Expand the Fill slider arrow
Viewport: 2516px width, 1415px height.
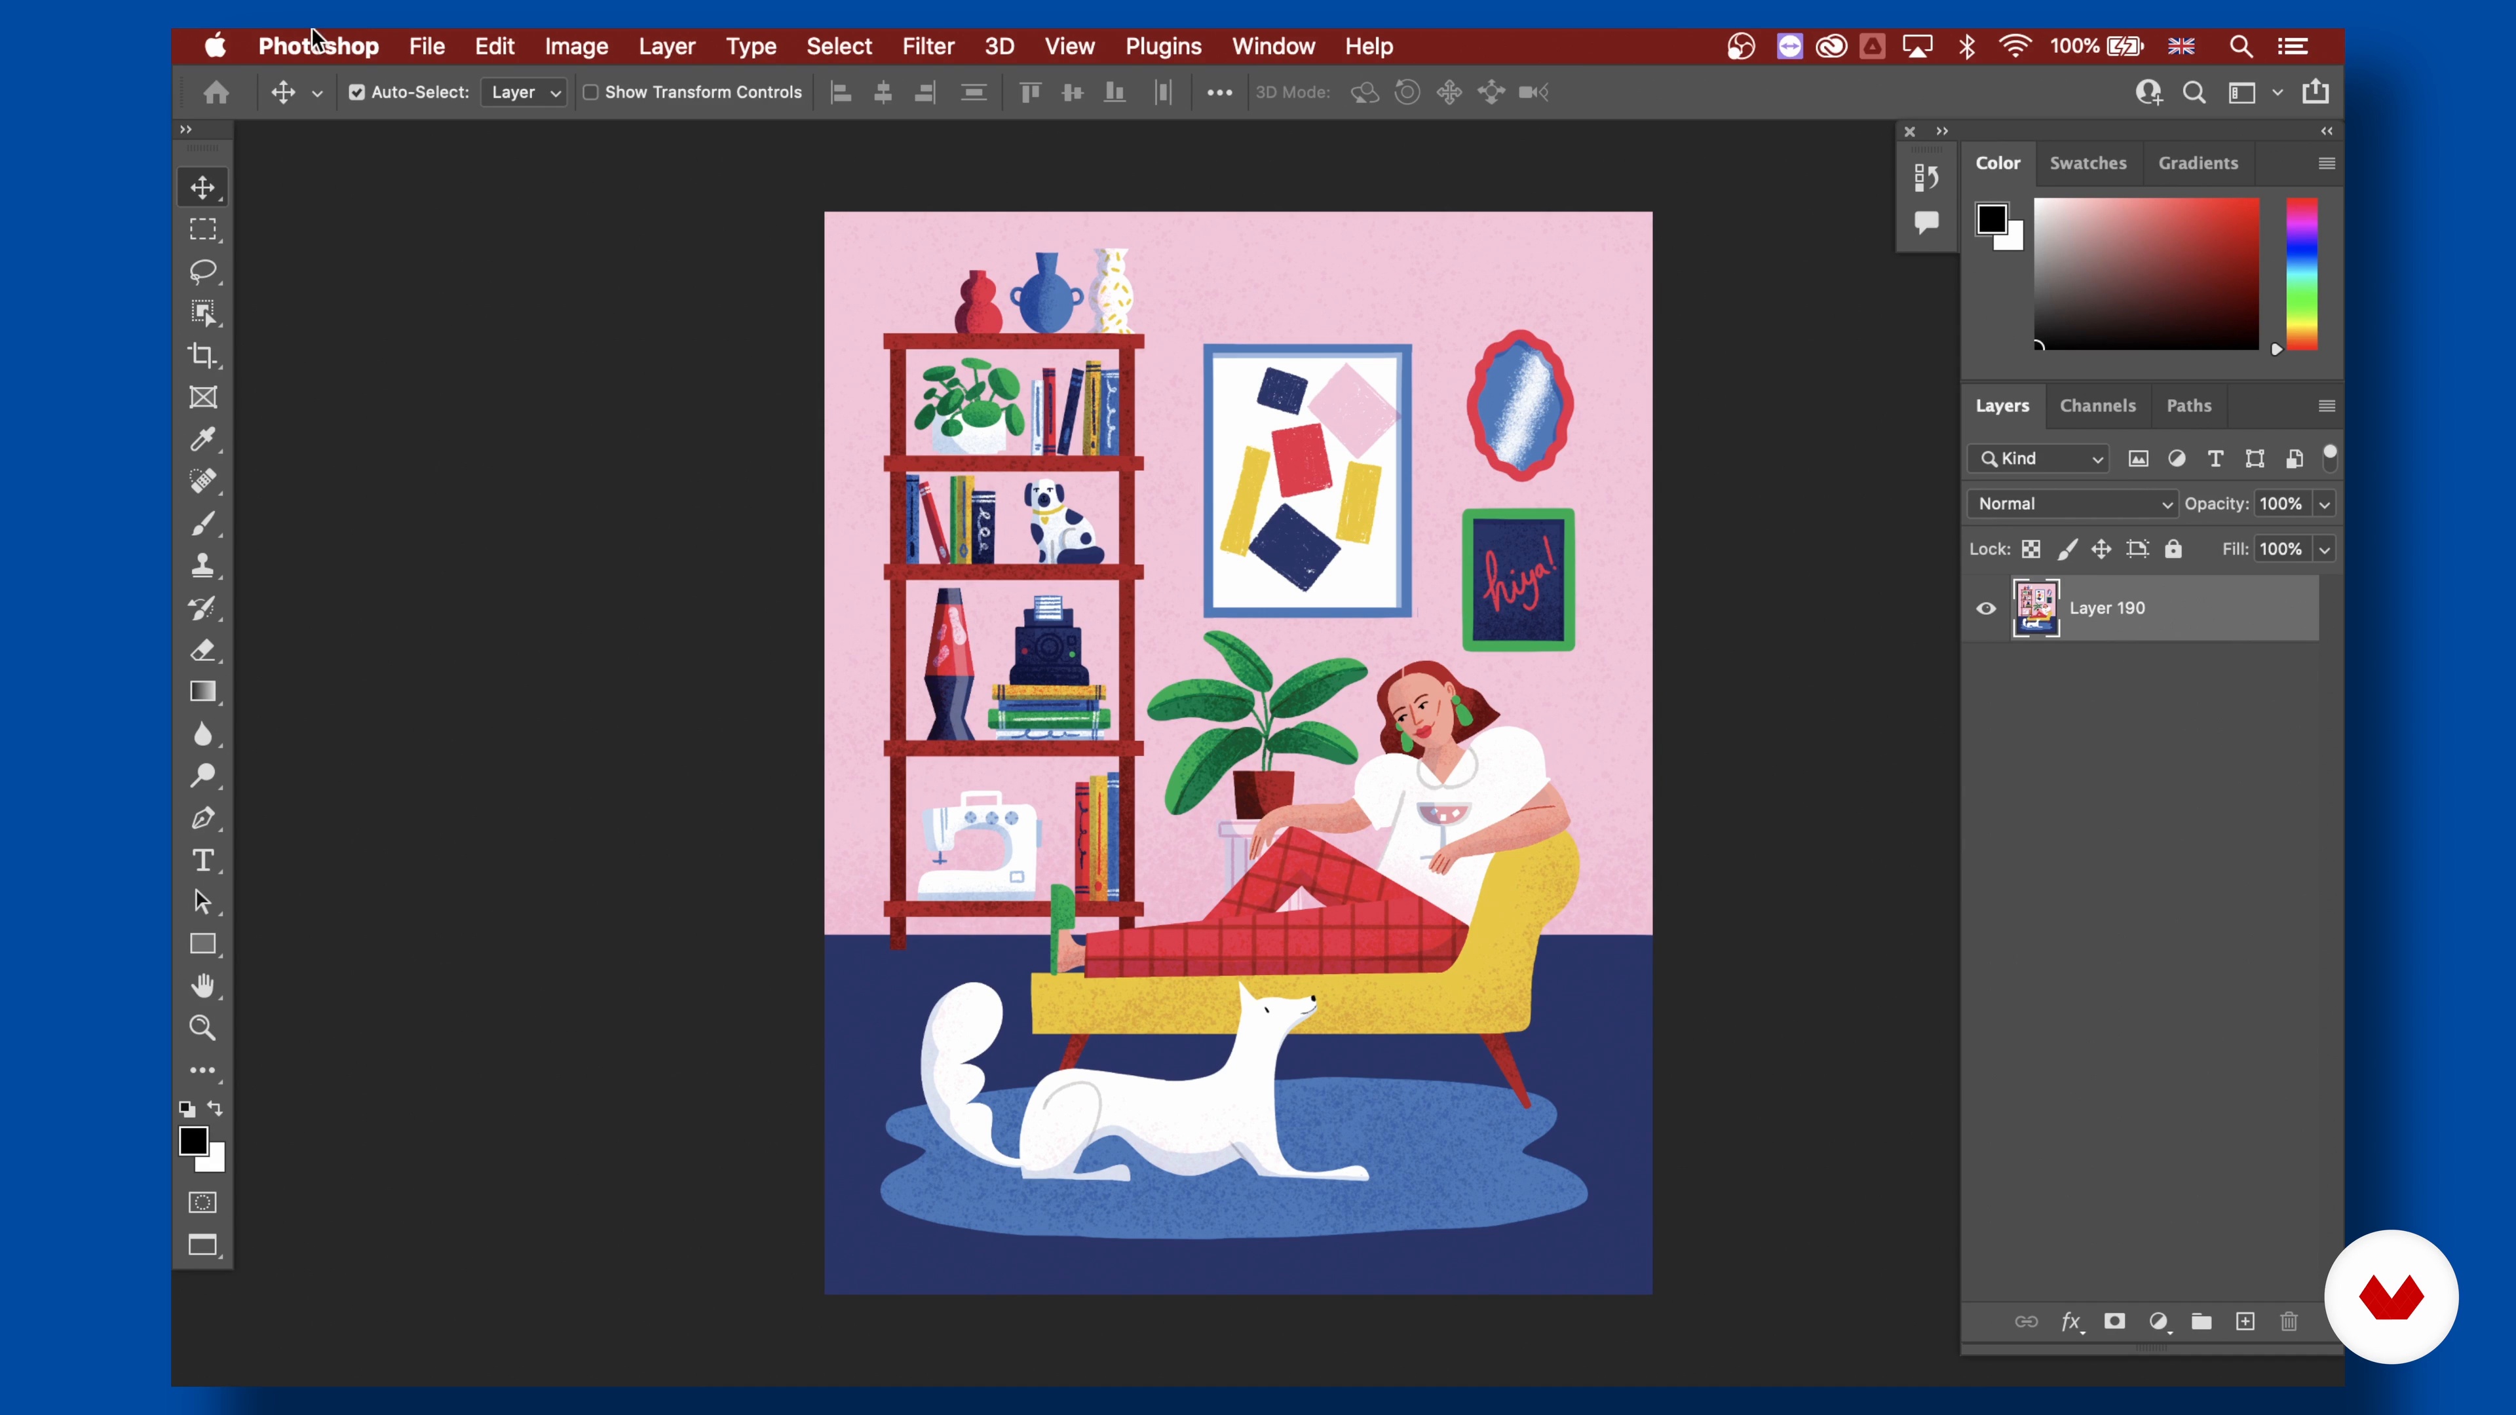tap(2325, 550)
